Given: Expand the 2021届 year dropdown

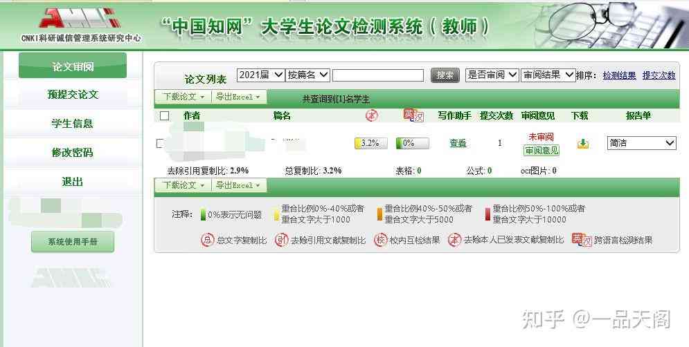Looking at the screenshot, I should pyautogui.click(x=260, y=75).
